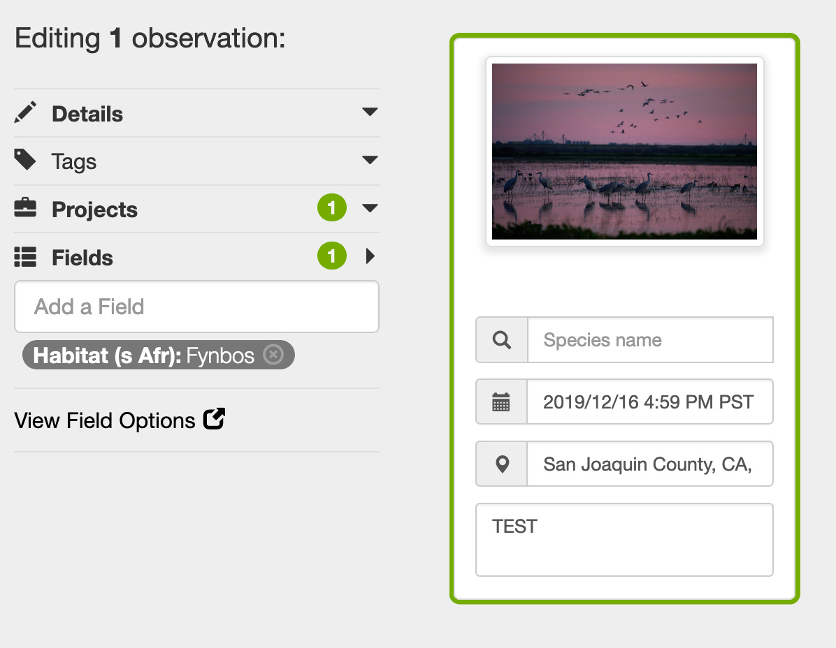
Task: Open the external link icon near View Field Options
Action: pyautogui.click(x=215, y=419)
